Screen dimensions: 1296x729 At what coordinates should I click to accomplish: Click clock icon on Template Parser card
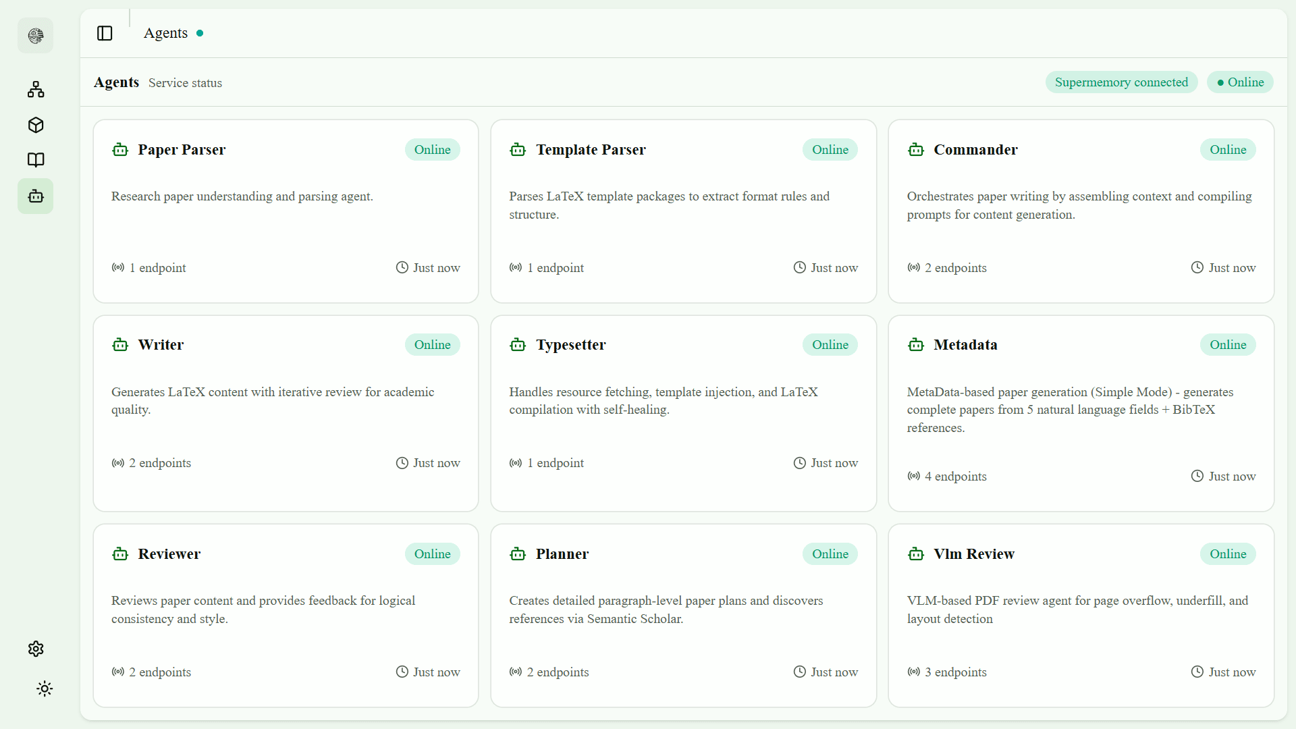tap(799, 267)
